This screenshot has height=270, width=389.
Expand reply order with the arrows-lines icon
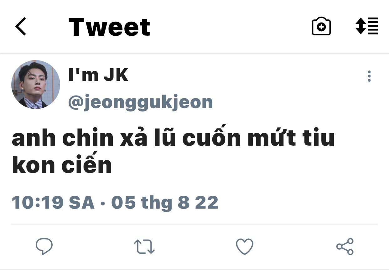(366, 26)
